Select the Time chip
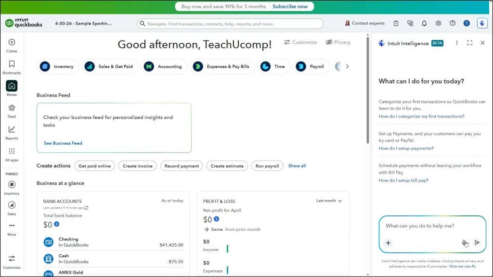Screen dimensions: 493x277 [273, 66]
